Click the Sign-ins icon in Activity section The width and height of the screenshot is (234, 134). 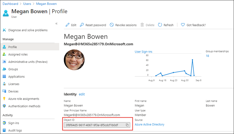pos(4,123)
